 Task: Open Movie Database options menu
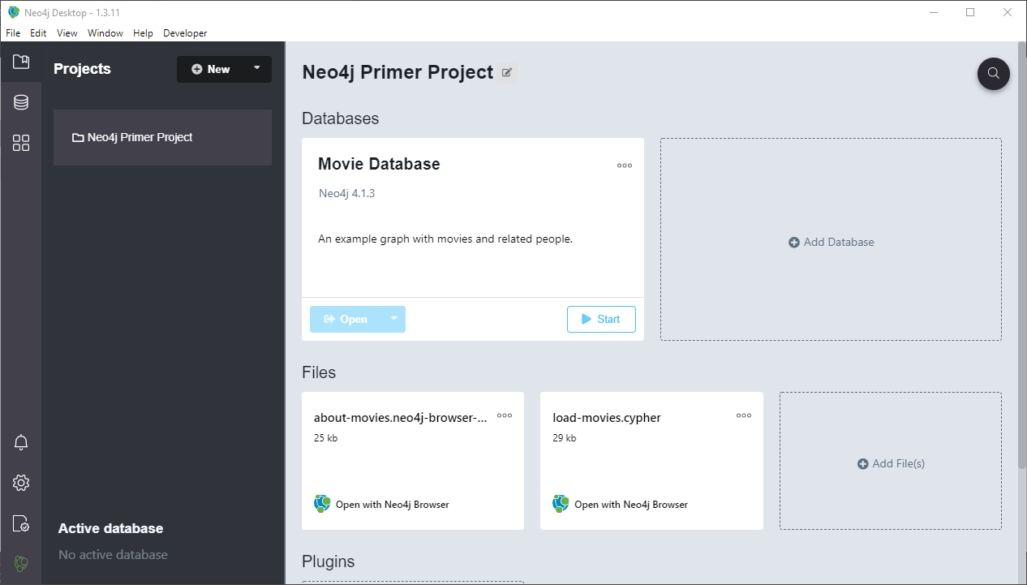click(624, 166)
